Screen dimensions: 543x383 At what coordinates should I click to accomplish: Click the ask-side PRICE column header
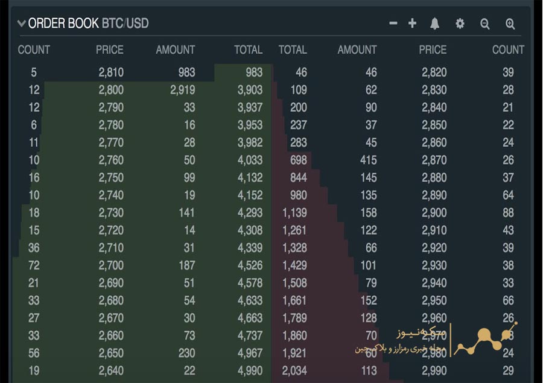[433, 50]
